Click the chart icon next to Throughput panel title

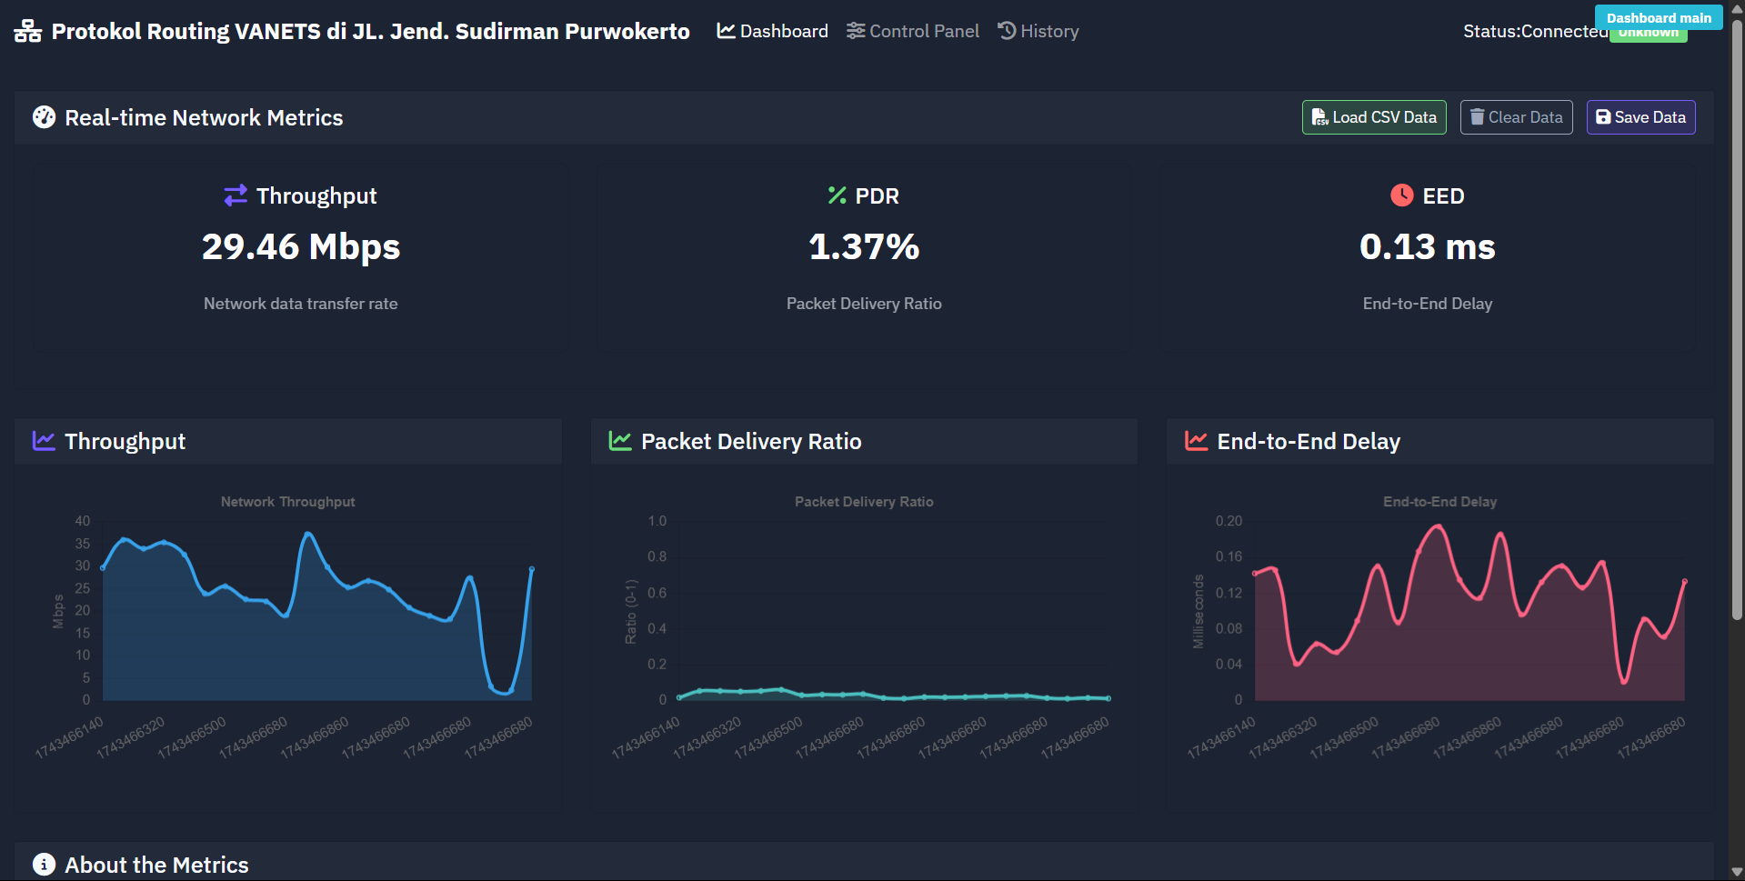43,441
